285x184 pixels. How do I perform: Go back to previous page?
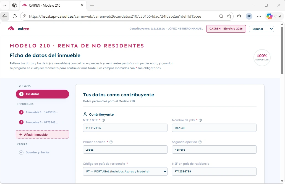click(x=5, y=16)
